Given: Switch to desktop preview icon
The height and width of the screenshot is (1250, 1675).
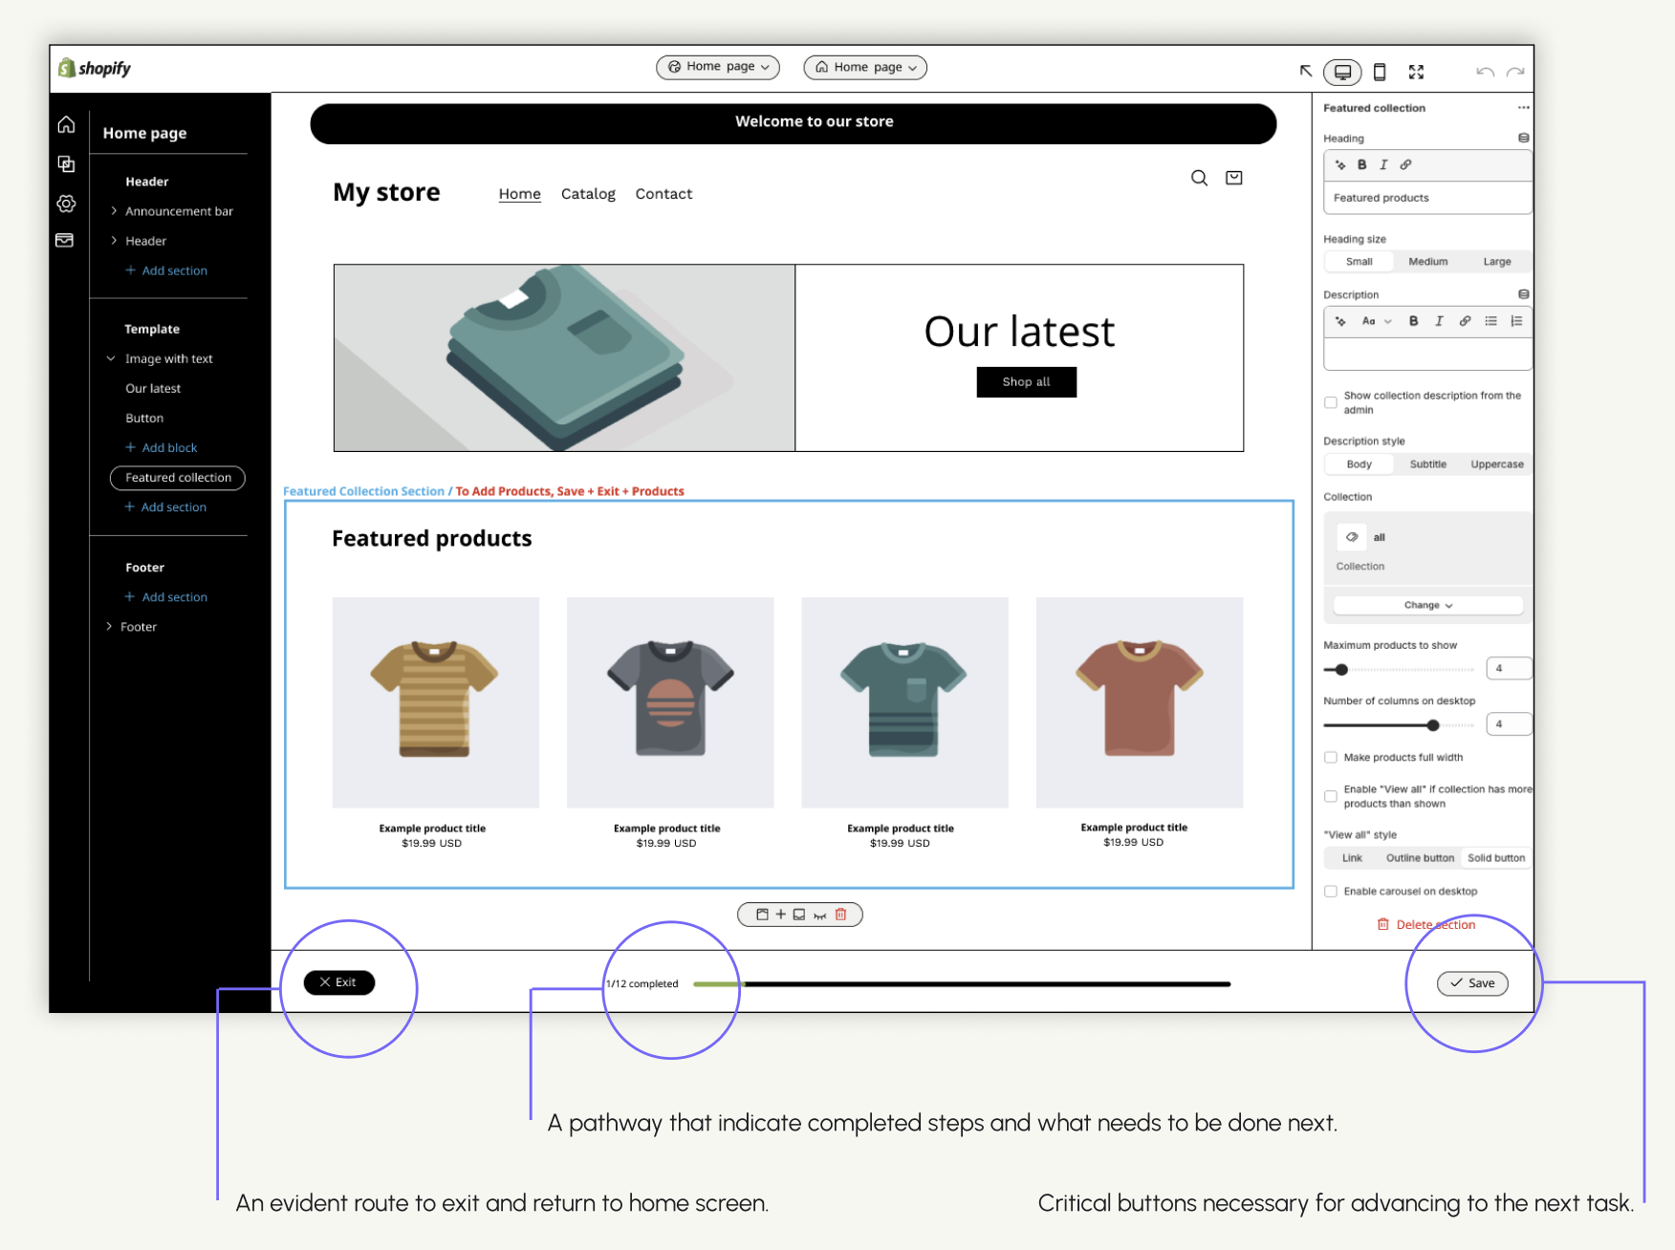Looking at the screenshot, I should coord(1342,72).
